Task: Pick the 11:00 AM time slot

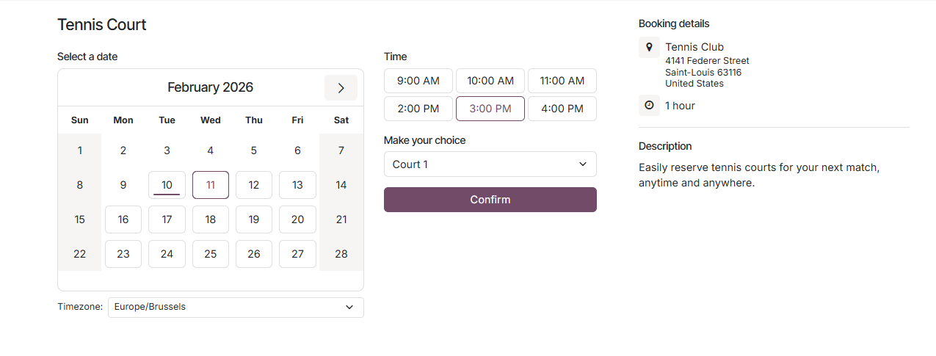Action: point(562,81)
